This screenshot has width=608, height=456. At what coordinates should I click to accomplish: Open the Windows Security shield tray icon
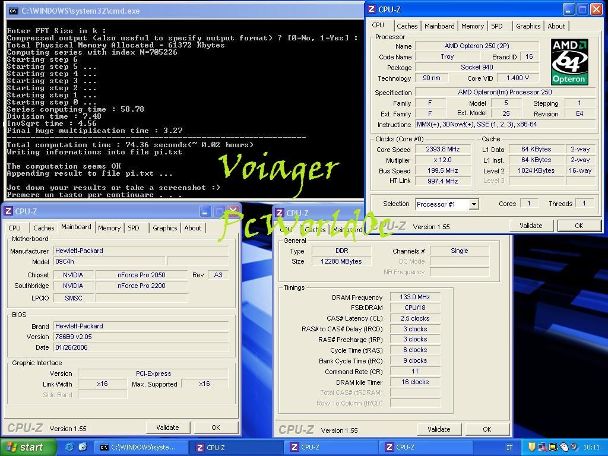click(x=531, y=447)
